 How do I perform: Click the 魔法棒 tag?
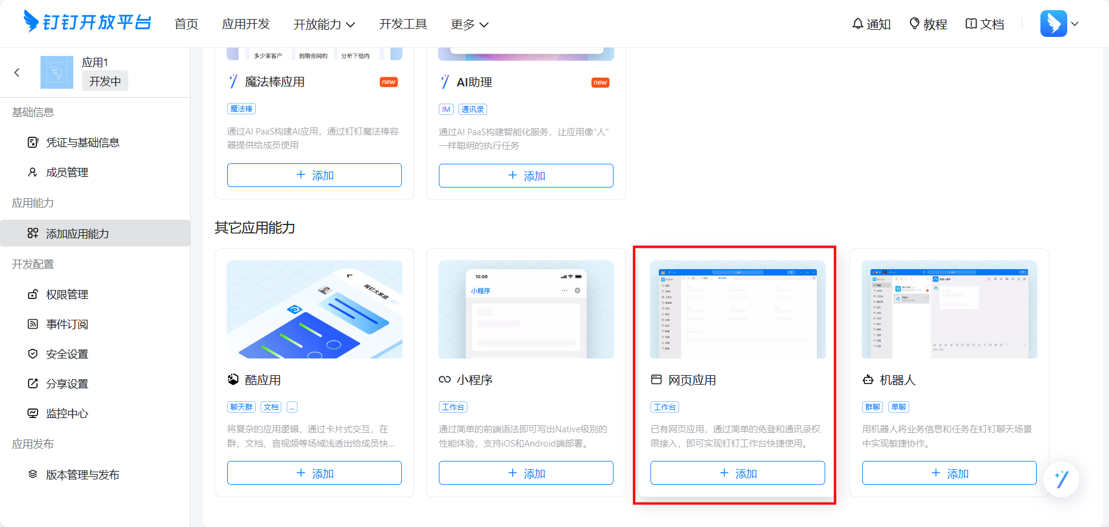pos(241,108)
